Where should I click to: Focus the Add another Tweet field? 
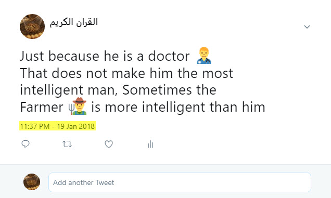click(180, 182)
